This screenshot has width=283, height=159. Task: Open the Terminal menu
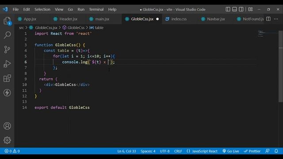point(96,9)
